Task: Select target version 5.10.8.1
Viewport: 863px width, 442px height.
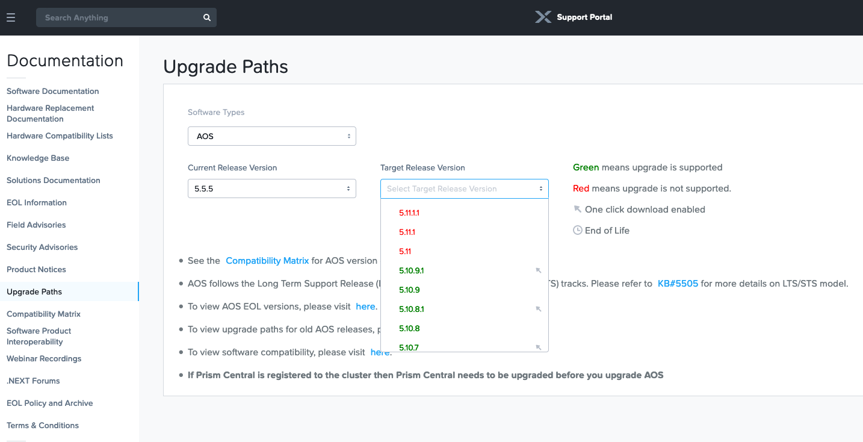Action: coord(412,309)
